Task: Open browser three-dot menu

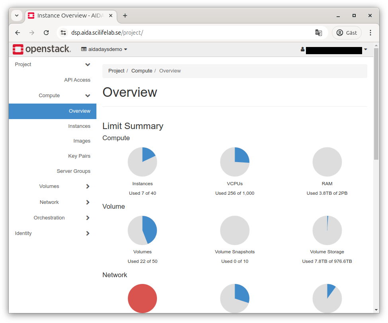Action: pos(370,33)
